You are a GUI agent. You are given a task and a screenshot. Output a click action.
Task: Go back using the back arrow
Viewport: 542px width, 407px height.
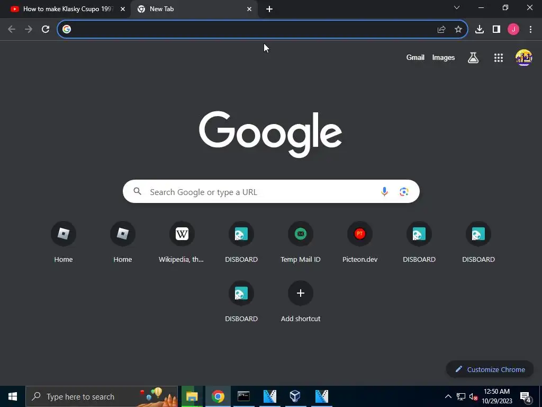pyautogui.click(x=12, y=30)
